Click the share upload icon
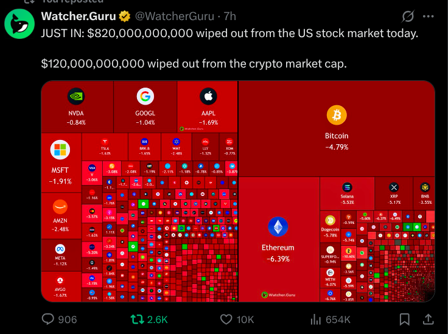Image resolution: width=448 pixels, height=334 pixels. [428, 319]
